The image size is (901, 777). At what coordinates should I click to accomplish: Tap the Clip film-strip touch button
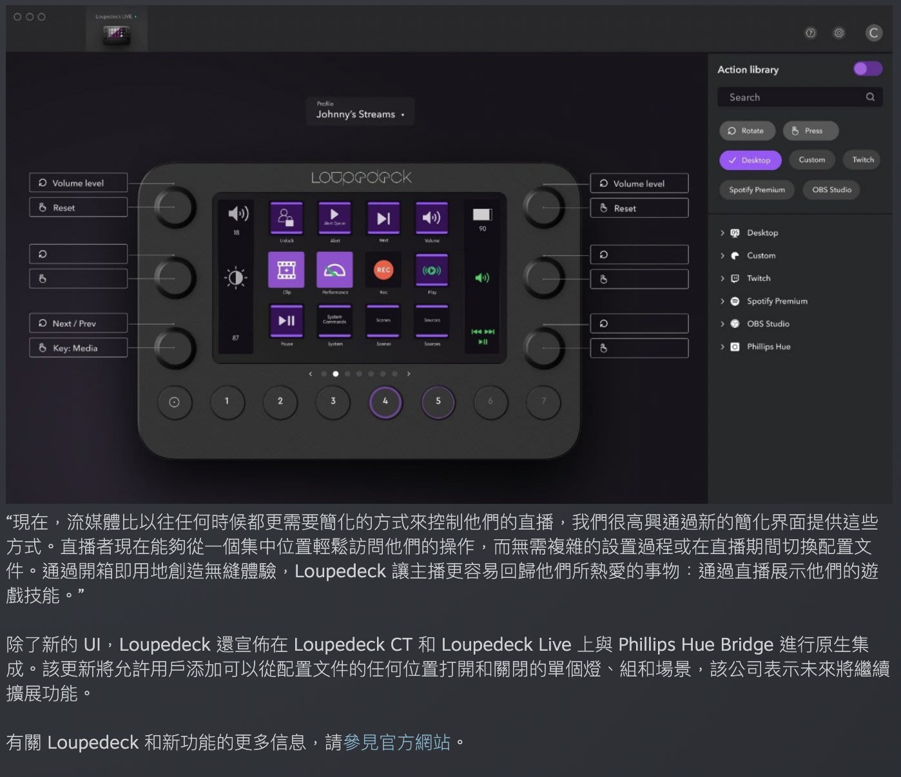tap(286, 269)
